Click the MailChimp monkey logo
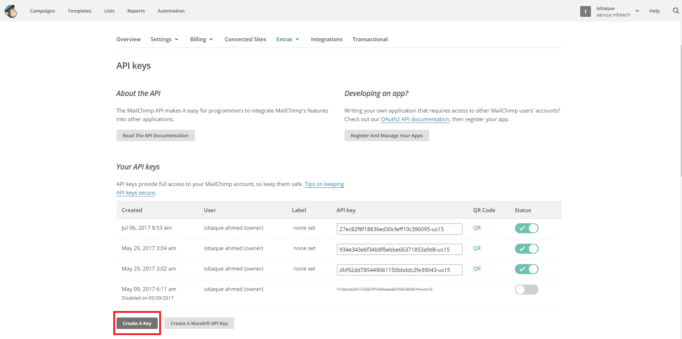 click(x=11, y=11)
